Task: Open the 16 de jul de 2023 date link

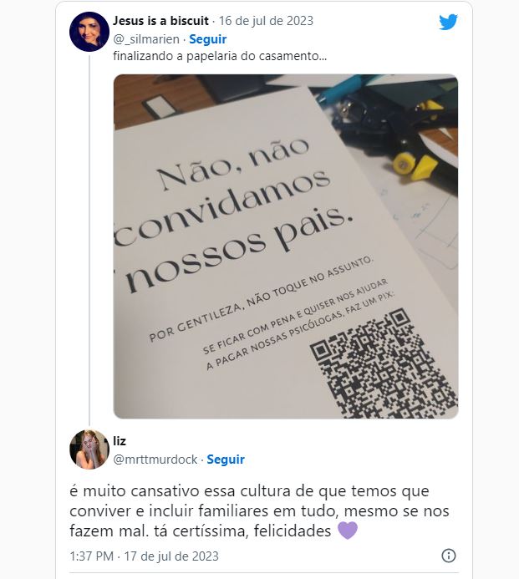Action: click(x=266, y=21)
